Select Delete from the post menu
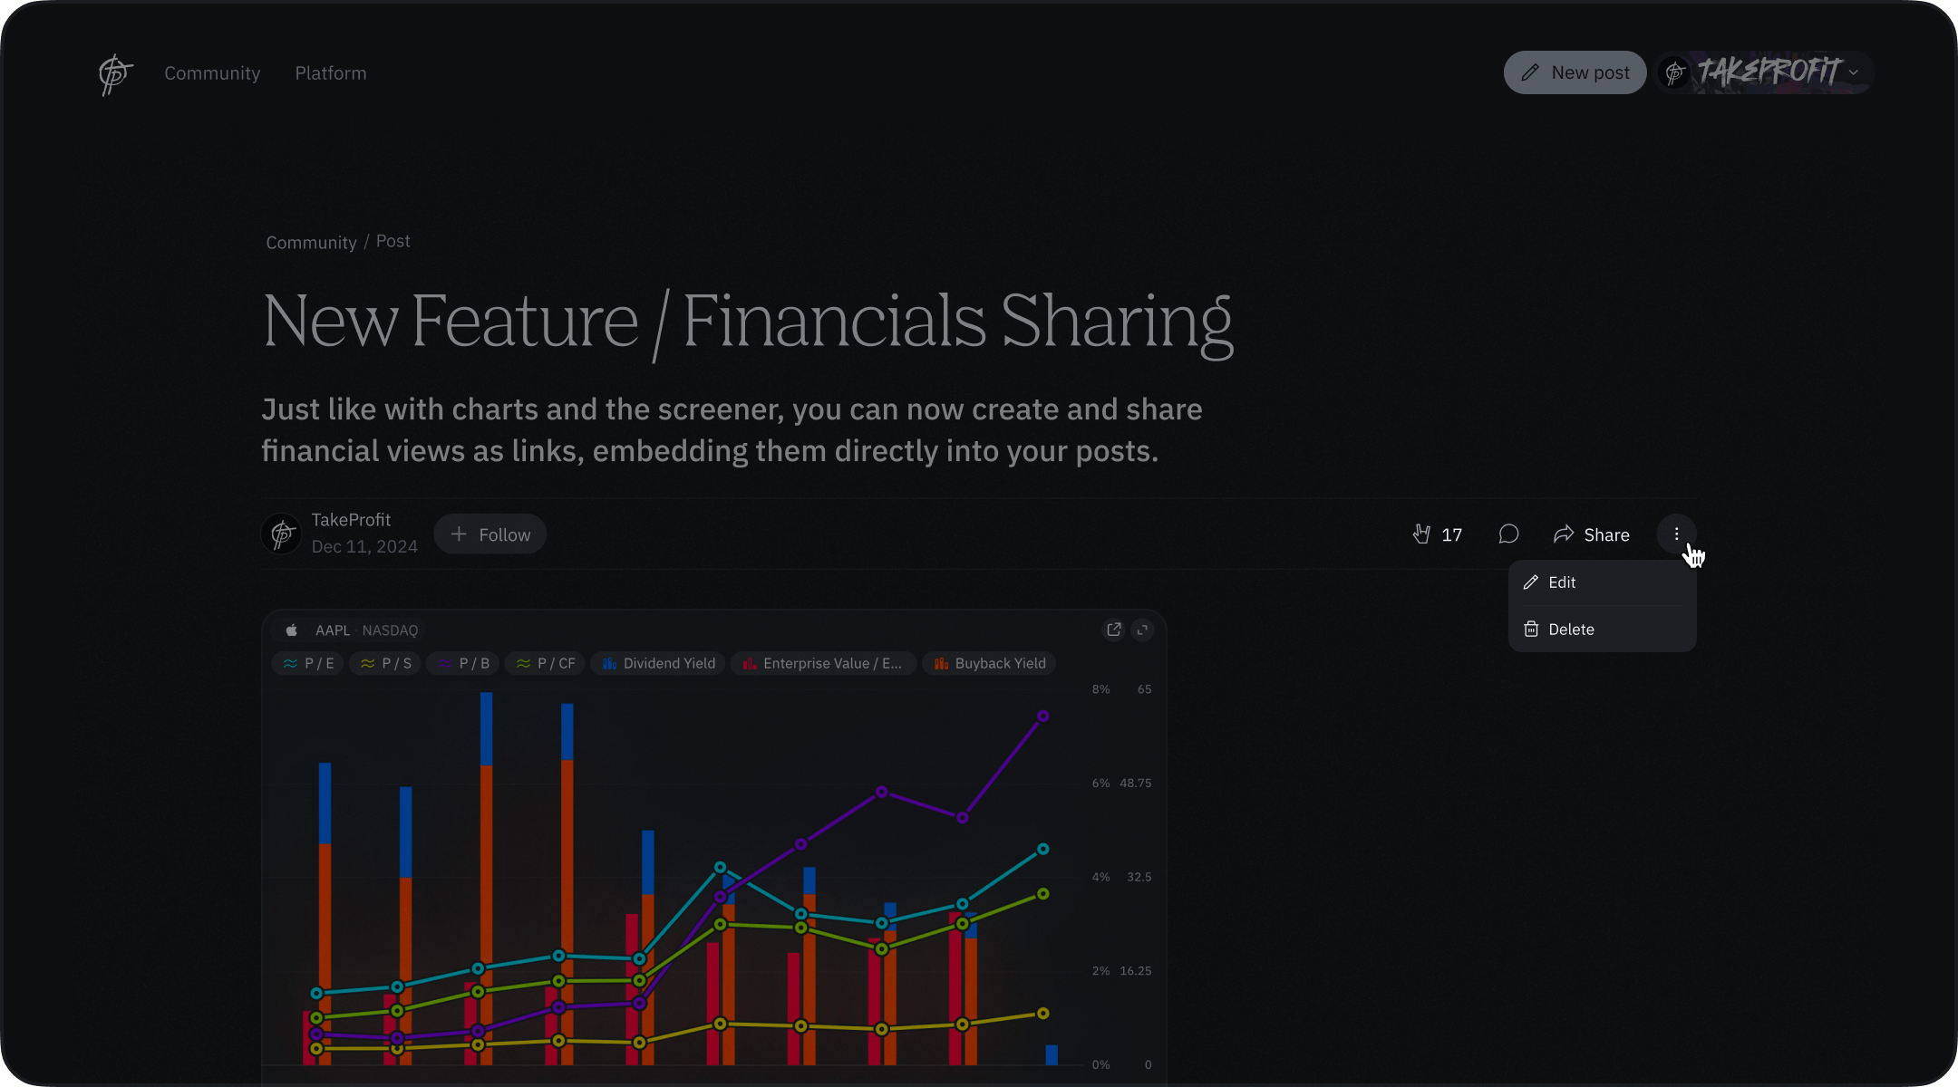1958x1087 pixels. pos(1602,630)
